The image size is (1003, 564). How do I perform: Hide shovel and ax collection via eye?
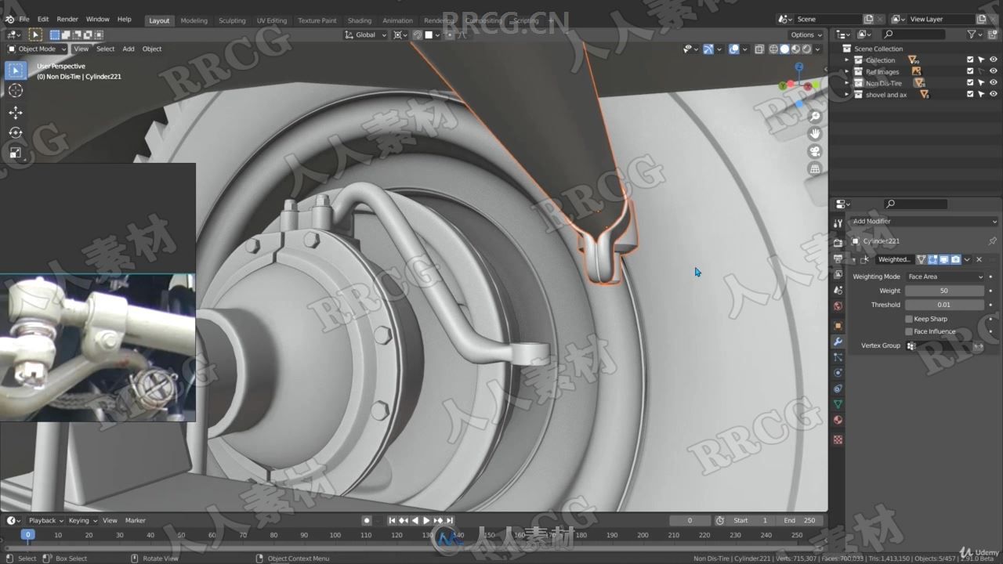pyautogui.click(x=994, y=94)
